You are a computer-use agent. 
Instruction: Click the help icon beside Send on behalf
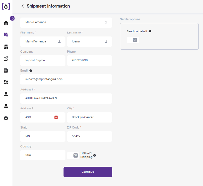150,31
